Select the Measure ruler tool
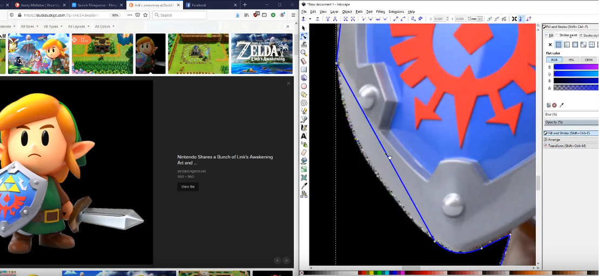This screenshot has height=276, width=599. [304, 61]
